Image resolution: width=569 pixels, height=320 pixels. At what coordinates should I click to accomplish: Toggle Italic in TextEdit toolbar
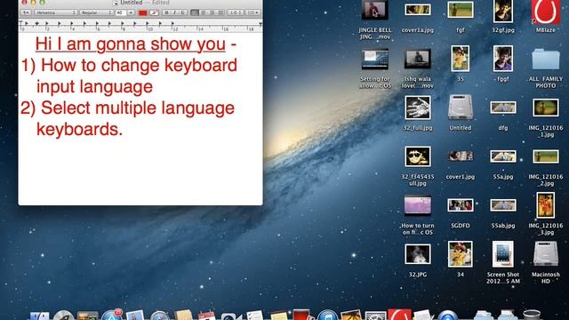174,12
